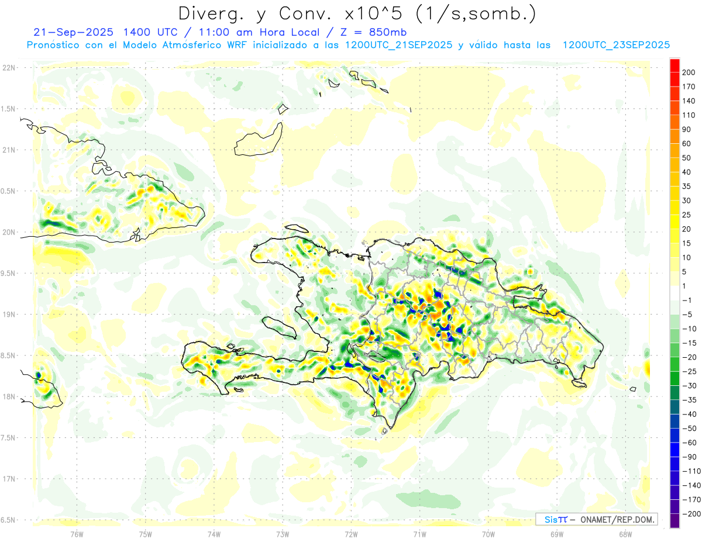The width and height of the screenshot is (702, 542).
Task: Click the latitude label 18N
Action: [x=9, y=396]
